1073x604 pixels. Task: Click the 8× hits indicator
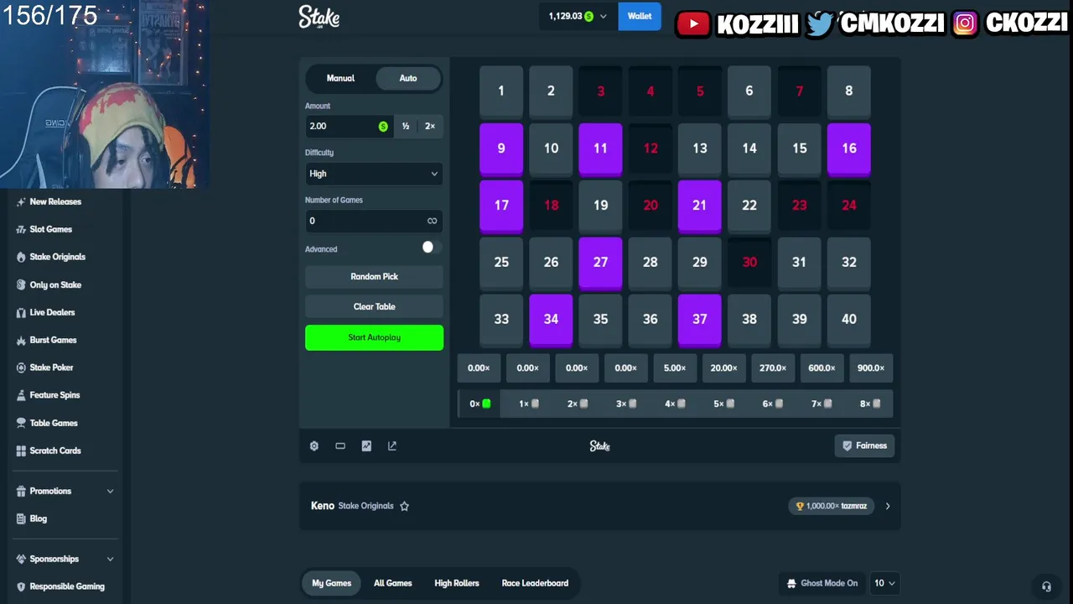pyautogui.click(x=870, y=404)
